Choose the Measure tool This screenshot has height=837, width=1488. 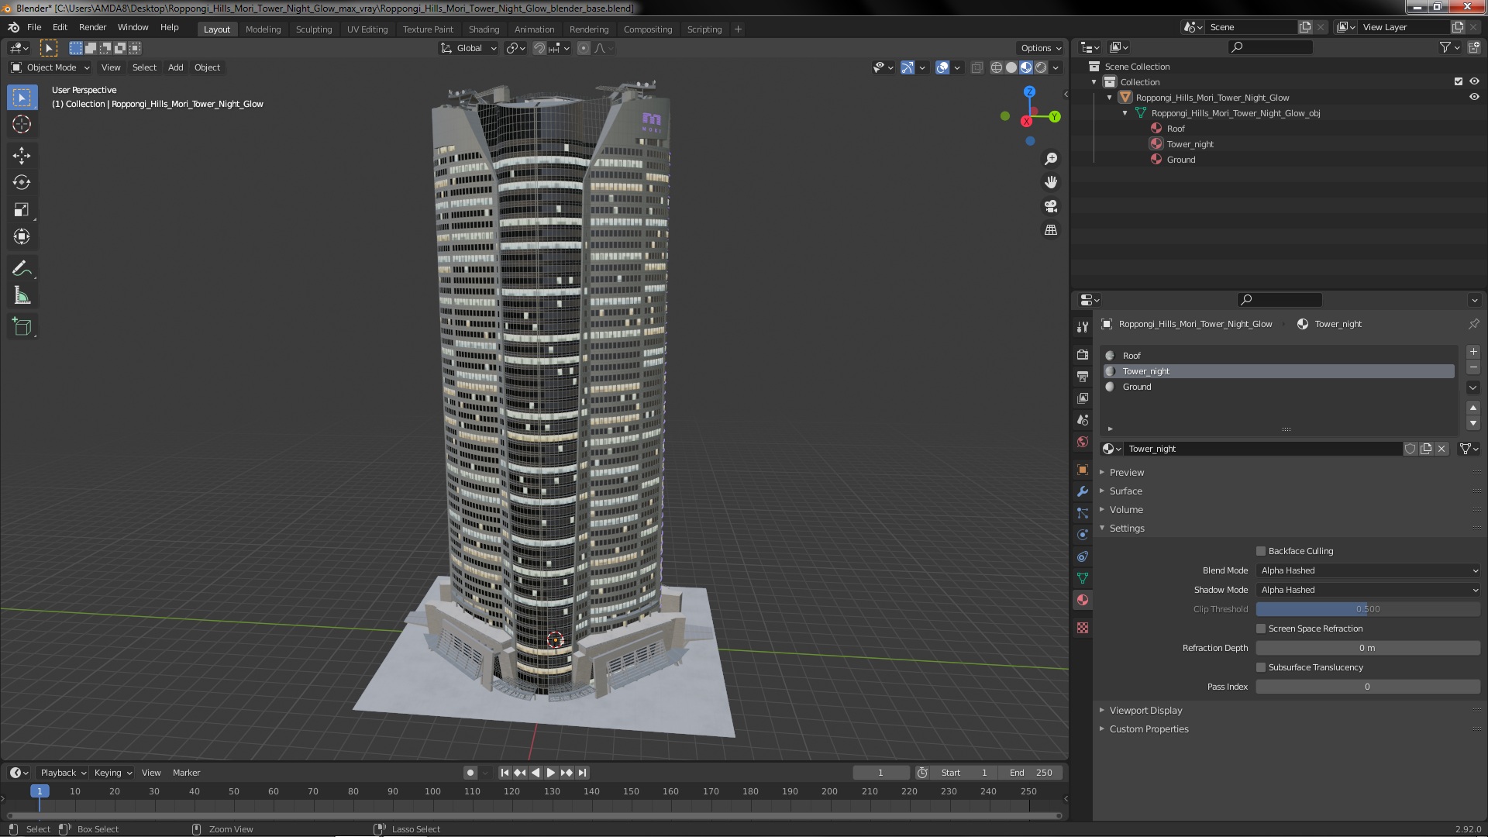coord(22,296)
